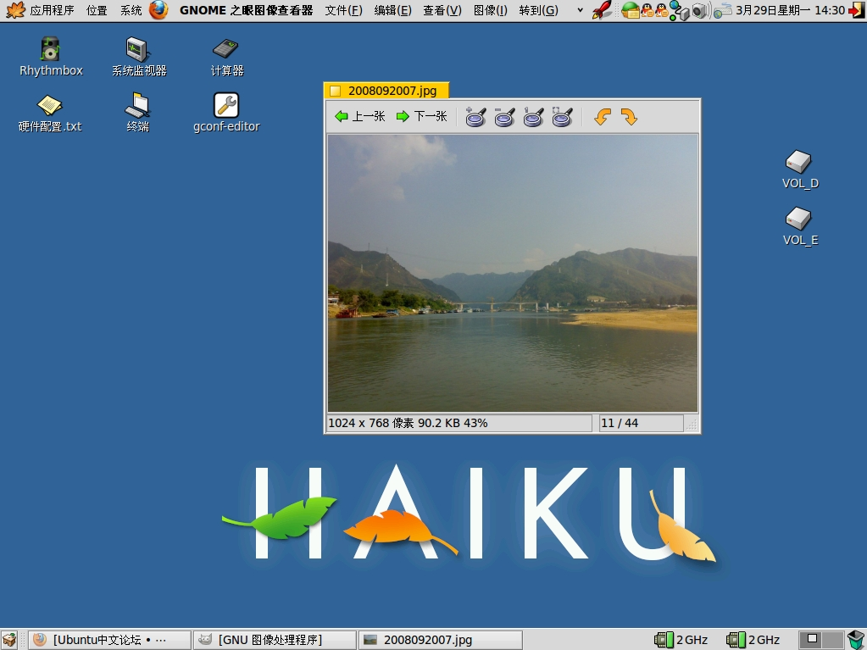
Task: Set normal 1:1 zoom magnifier icon
Action: click(x=532, y=117)
